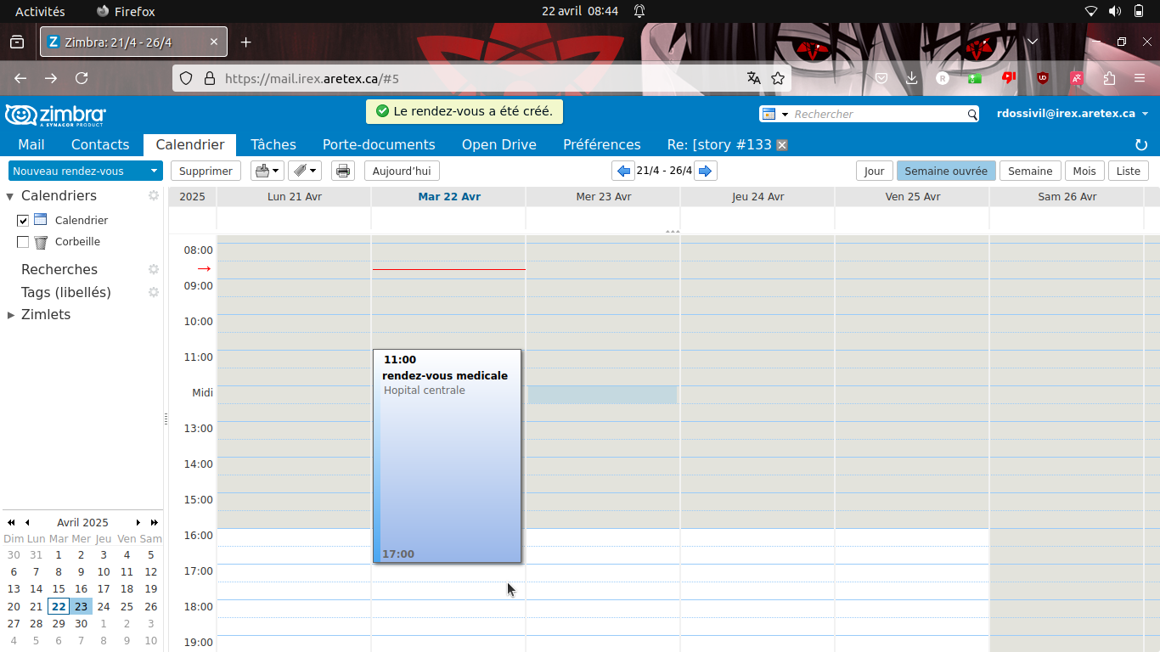This screenshot has height=652, width=1160.
Task: Switch to Liste view
Action: [x=1129, y=171]
